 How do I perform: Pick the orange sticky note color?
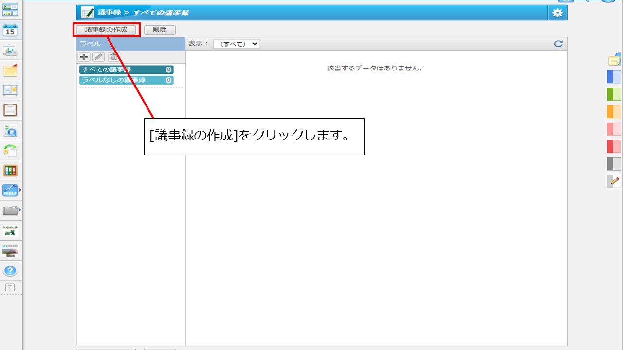click(614, 112)
